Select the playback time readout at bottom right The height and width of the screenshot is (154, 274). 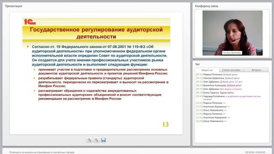(x=255, y=152)
